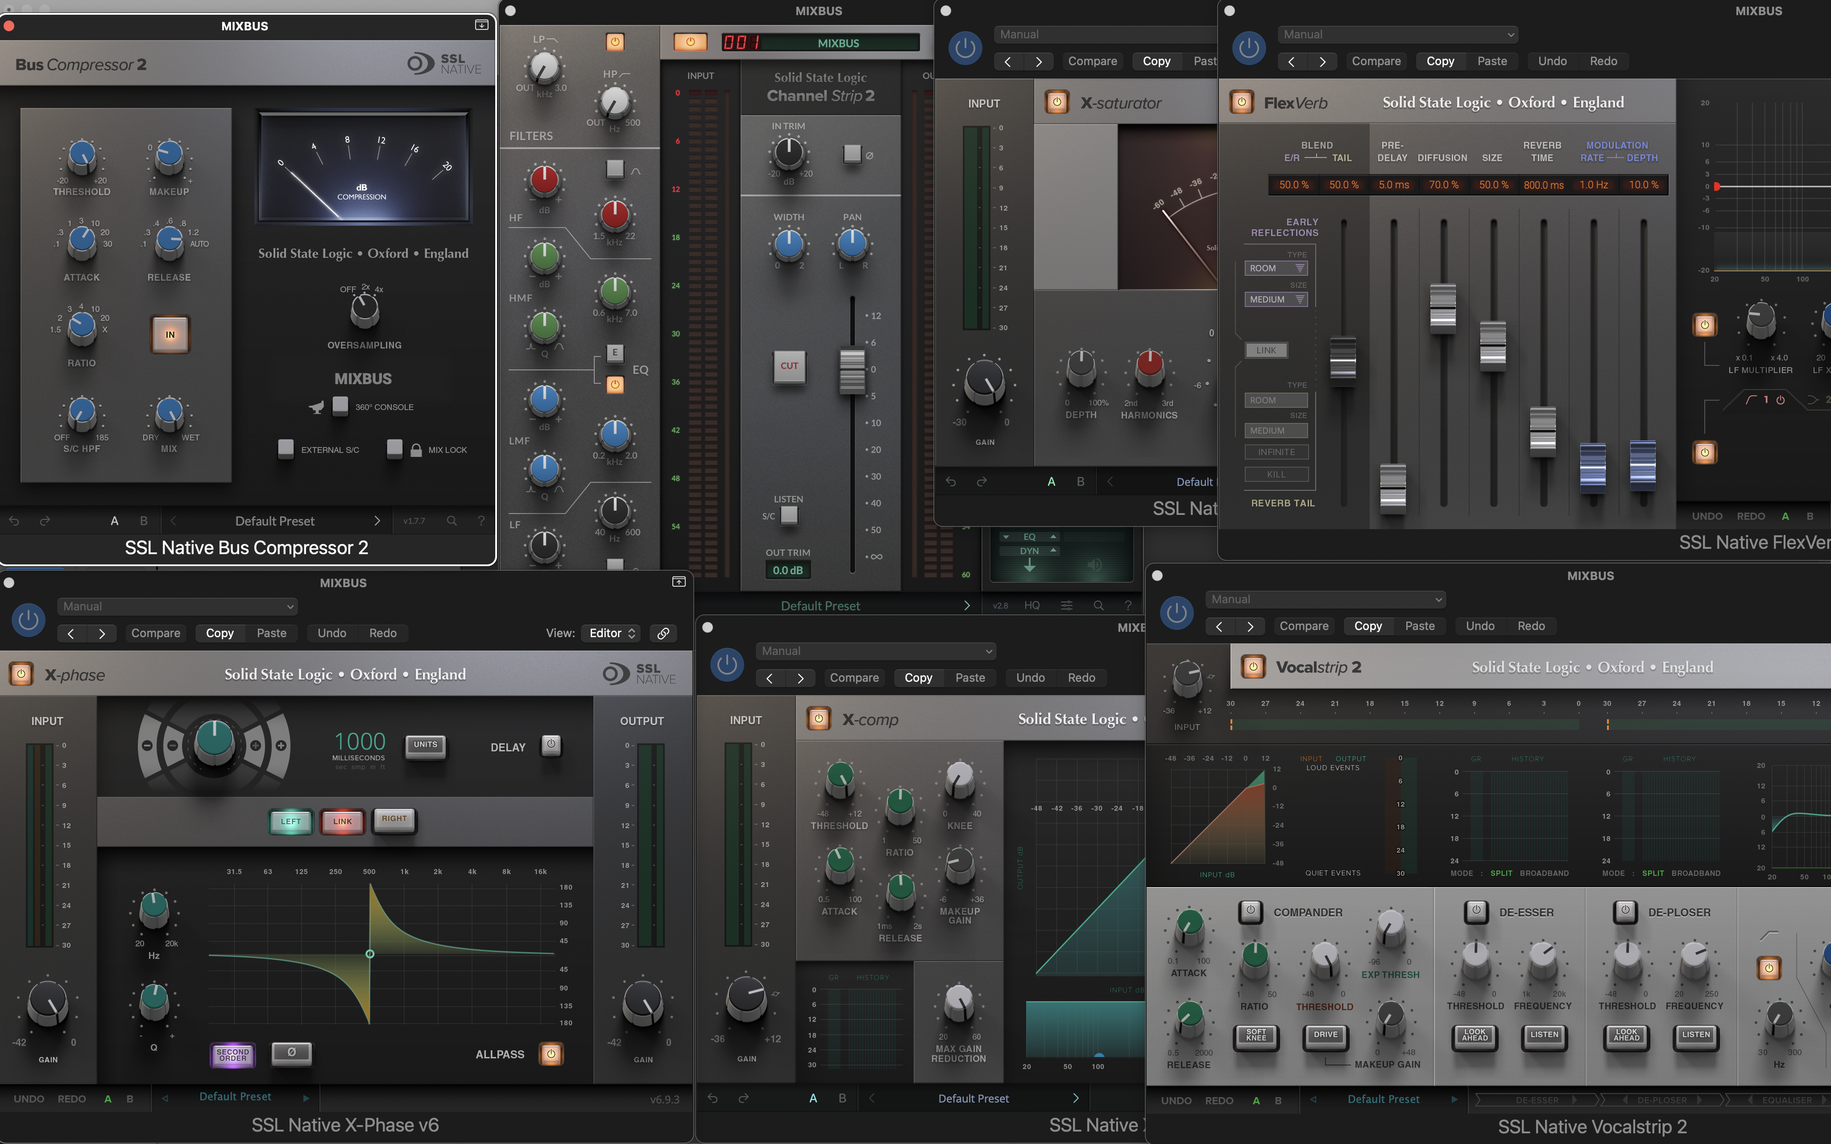Image resolution: width=1831 pixels, height=1144 pixels.
Task: Click the Channel Strip phase invert Ø button
Action: pos(853,154)
